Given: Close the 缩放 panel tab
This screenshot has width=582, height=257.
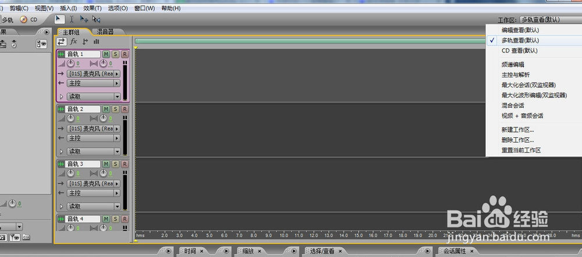Looking at the screenshot, I should point(260,251).
